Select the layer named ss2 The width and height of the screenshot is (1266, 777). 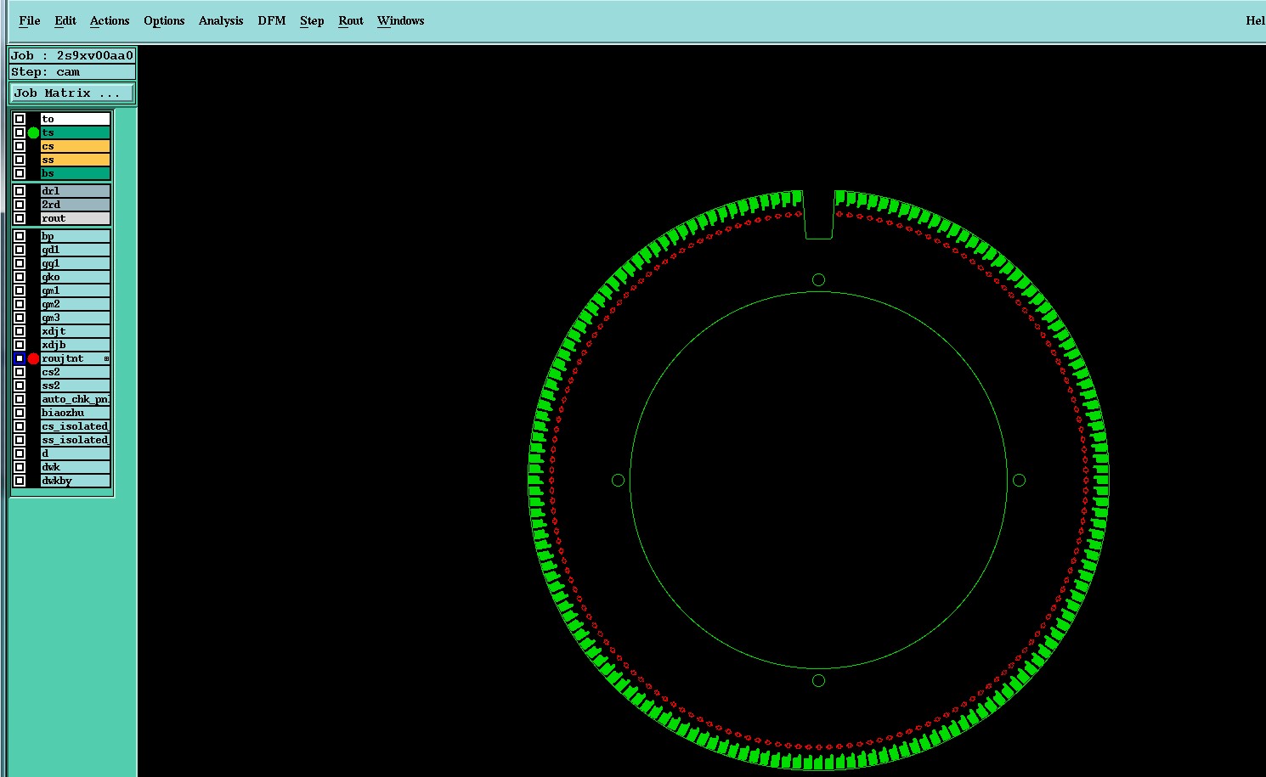coord(76,386)
